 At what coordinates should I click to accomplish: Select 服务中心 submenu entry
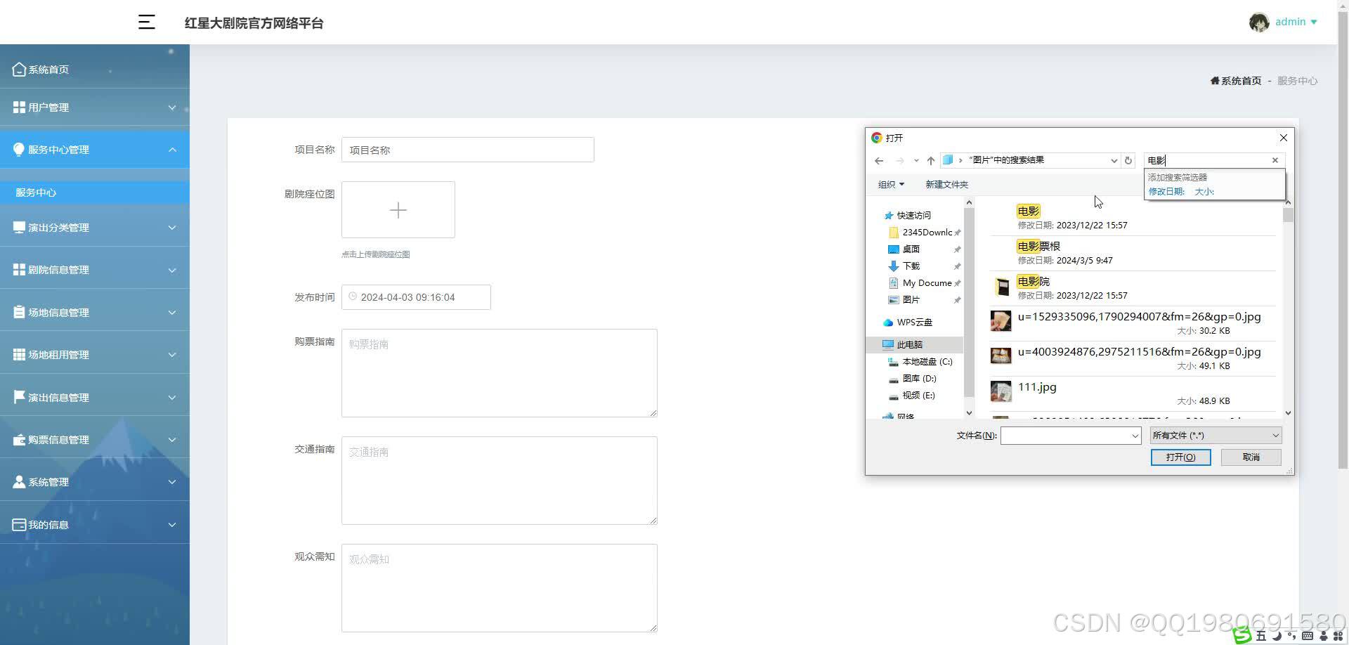click(x=95, y=192)
